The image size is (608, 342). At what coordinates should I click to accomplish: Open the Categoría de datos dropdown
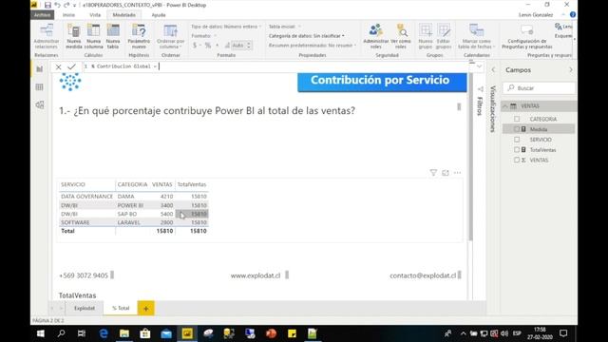[306, 36]
